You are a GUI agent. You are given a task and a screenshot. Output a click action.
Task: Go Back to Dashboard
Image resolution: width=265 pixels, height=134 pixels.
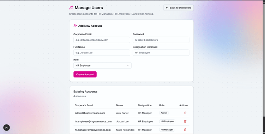pos(178,8)
